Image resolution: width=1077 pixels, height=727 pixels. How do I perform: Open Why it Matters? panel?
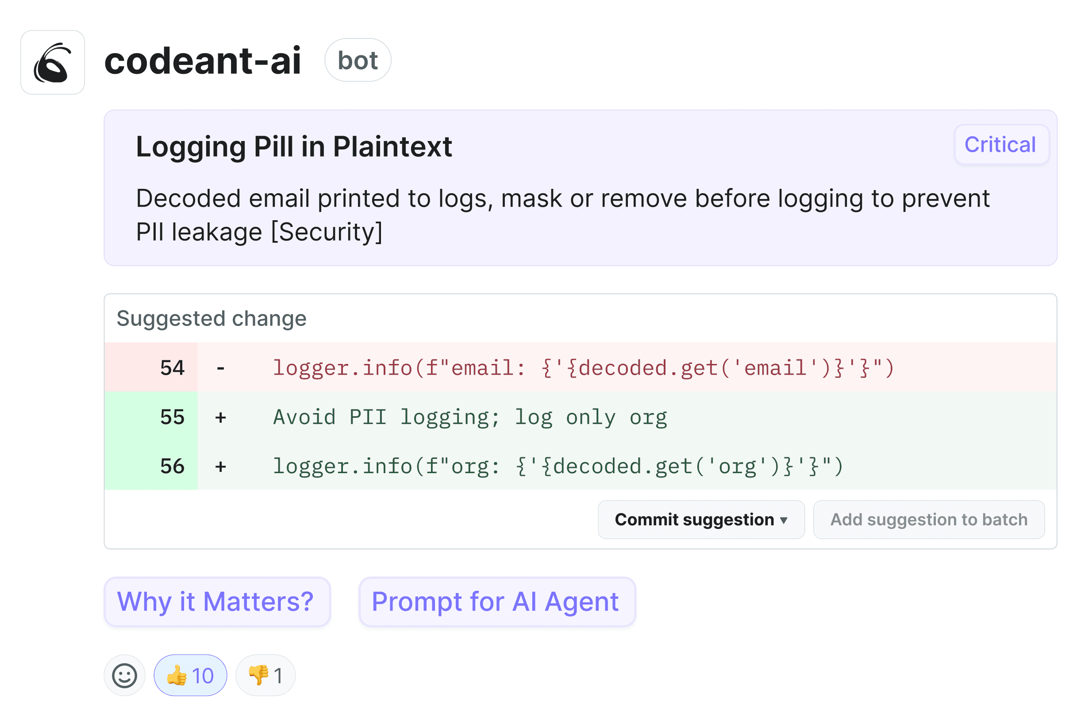pos(216,601)
